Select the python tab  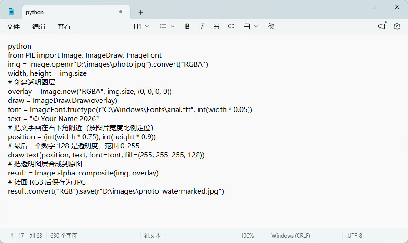pyautogui.click(x=76, y=12)
